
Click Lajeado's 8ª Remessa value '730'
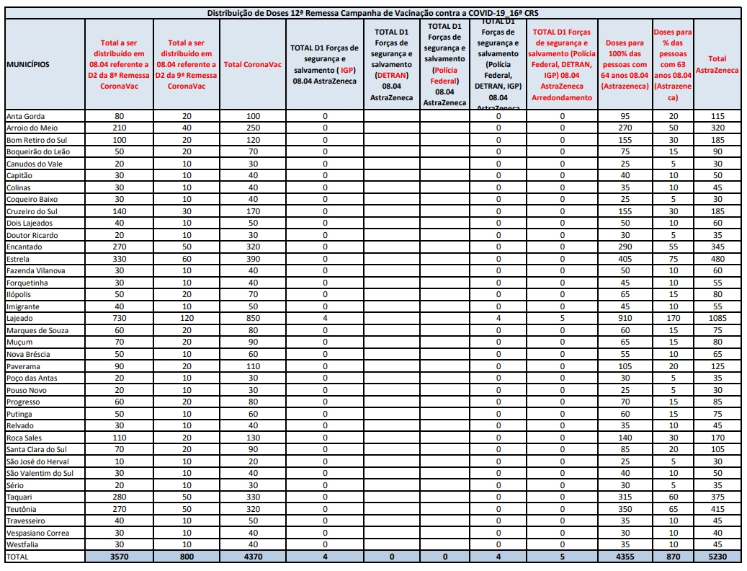click(x=119, y=319)
